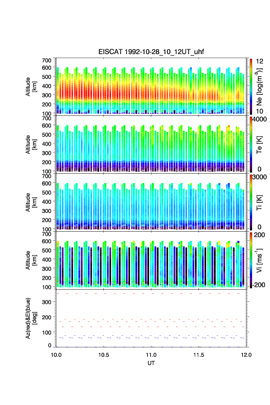Click inside the Vi ion velocity plot
This screenshot has width=270, height=405.
151,260
